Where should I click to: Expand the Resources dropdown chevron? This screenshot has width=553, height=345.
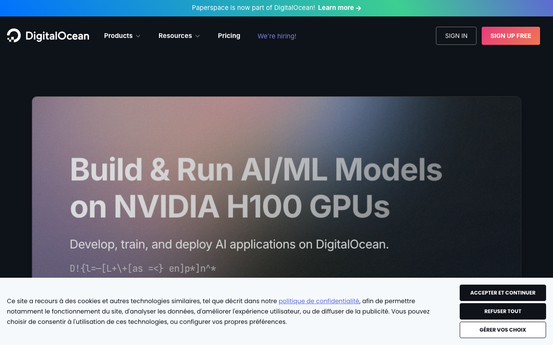[197, 36]
